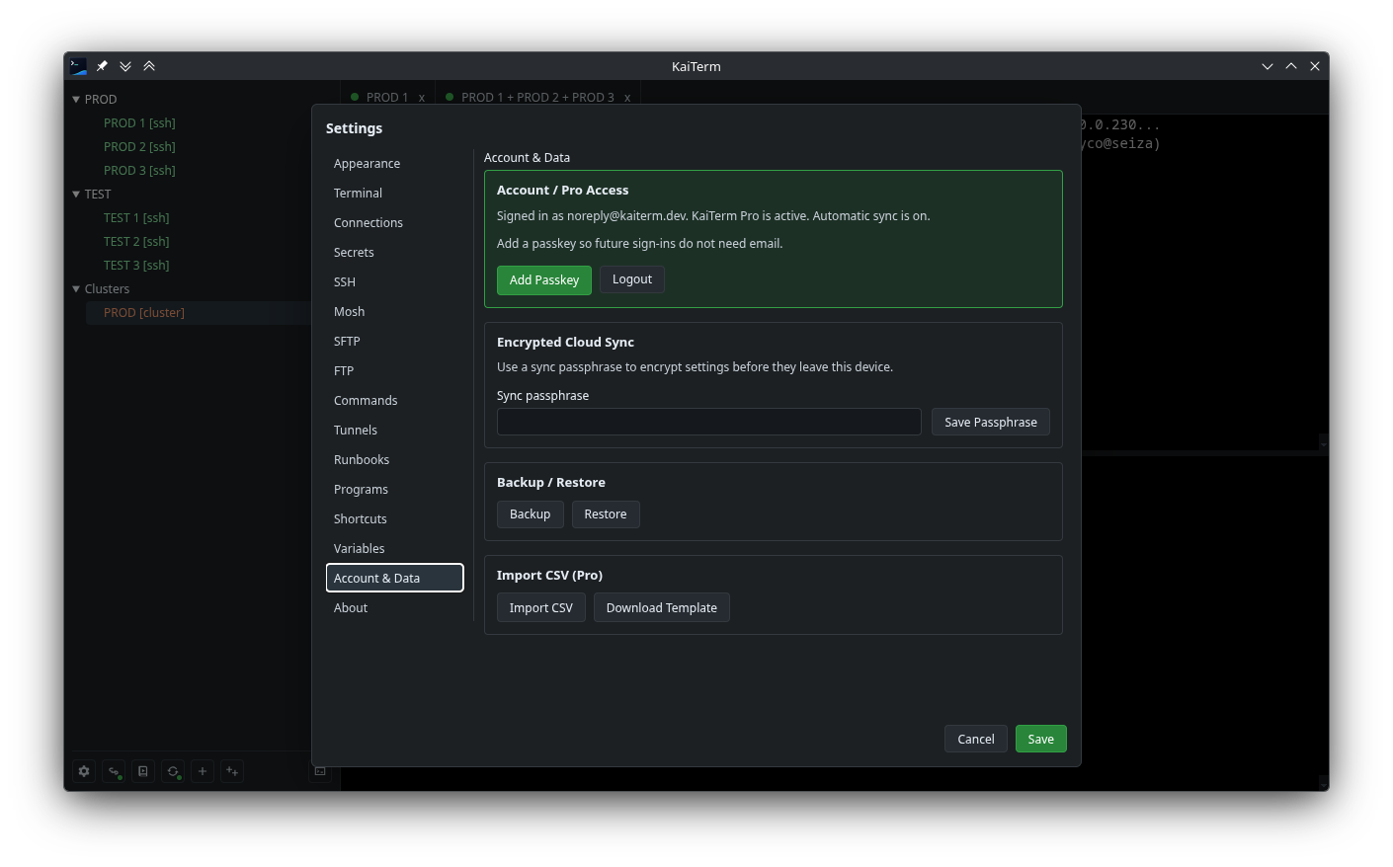The height and width of the screenshot is (867, 1393).
Task: Click the double-plus add cluster icon
Action: (232, 771)
